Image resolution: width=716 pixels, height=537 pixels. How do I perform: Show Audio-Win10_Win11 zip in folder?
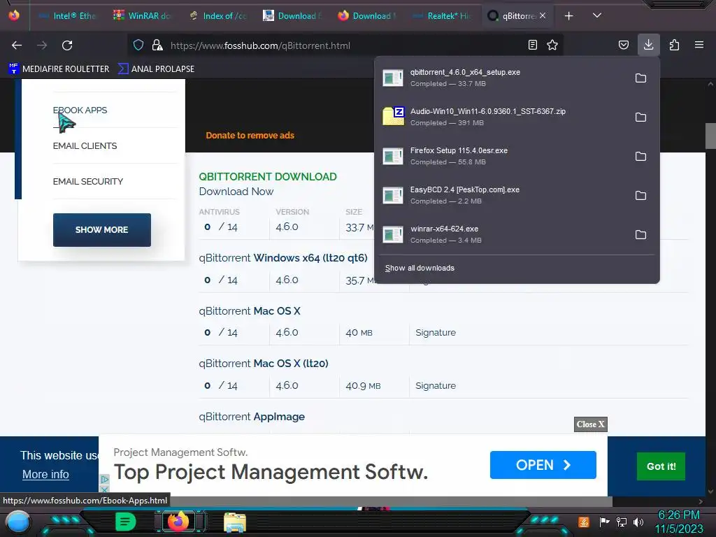pyautogui.click(x=640, y=117)
